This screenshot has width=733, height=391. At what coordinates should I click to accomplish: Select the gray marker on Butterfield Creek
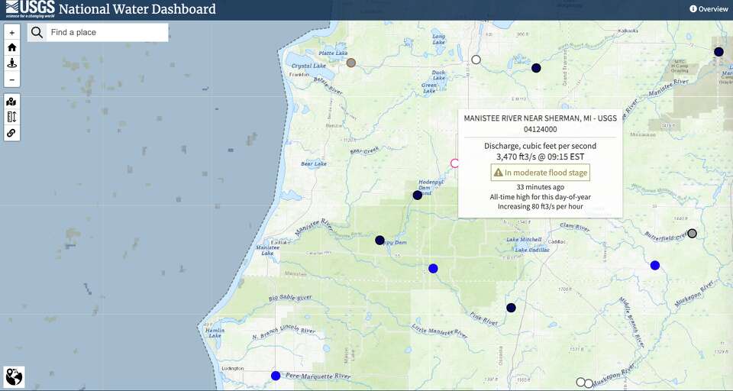tap(693, 233)
